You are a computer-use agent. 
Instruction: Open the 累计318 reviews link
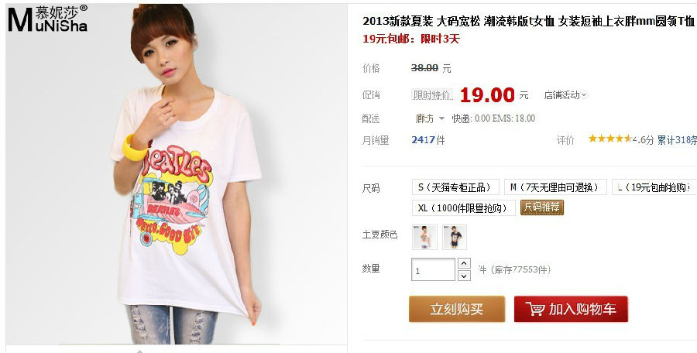click(677, 139)
